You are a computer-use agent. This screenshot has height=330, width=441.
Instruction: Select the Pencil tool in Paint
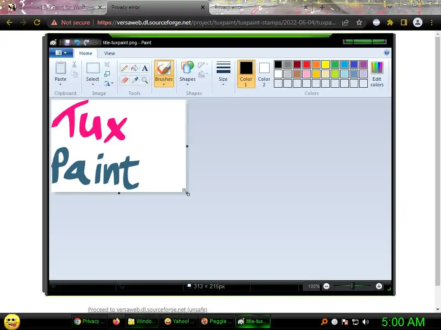tap(124, 68)
